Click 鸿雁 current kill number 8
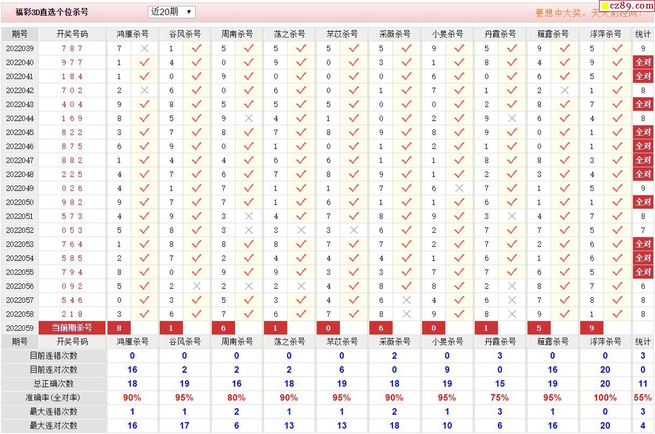Viewport: 655px width, 434px height. 119,328
